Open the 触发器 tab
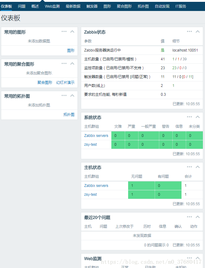 click(92, 6)
